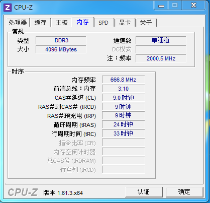The image size is (210, 203).
Task: Click the 循环周期 (tRAS) label
Action: 75,125
